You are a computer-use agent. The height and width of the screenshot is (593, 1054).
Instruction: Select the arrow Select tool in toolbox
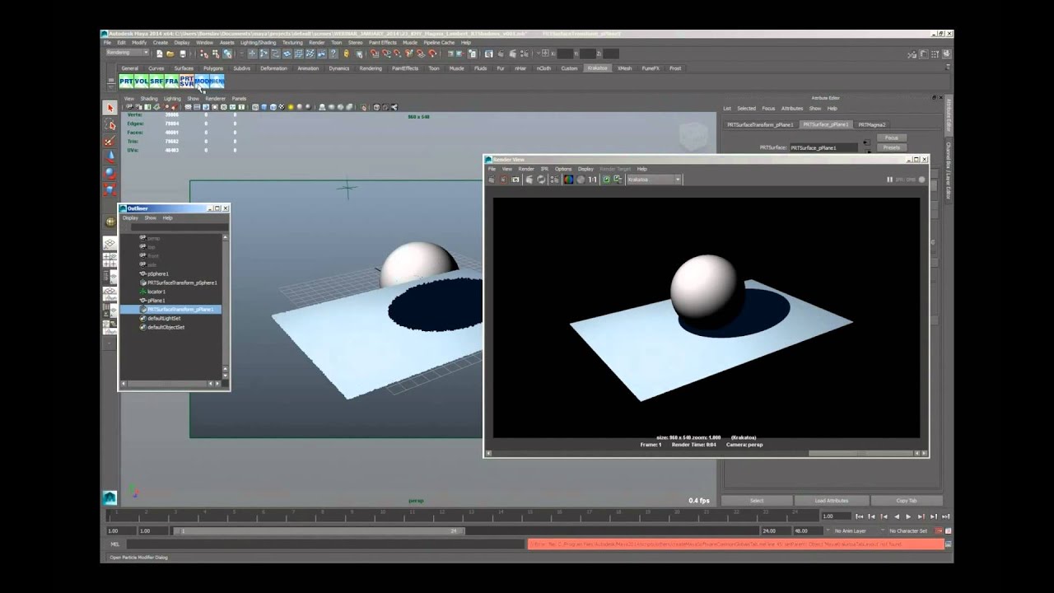pyautogui.click(x=110, y=108)
